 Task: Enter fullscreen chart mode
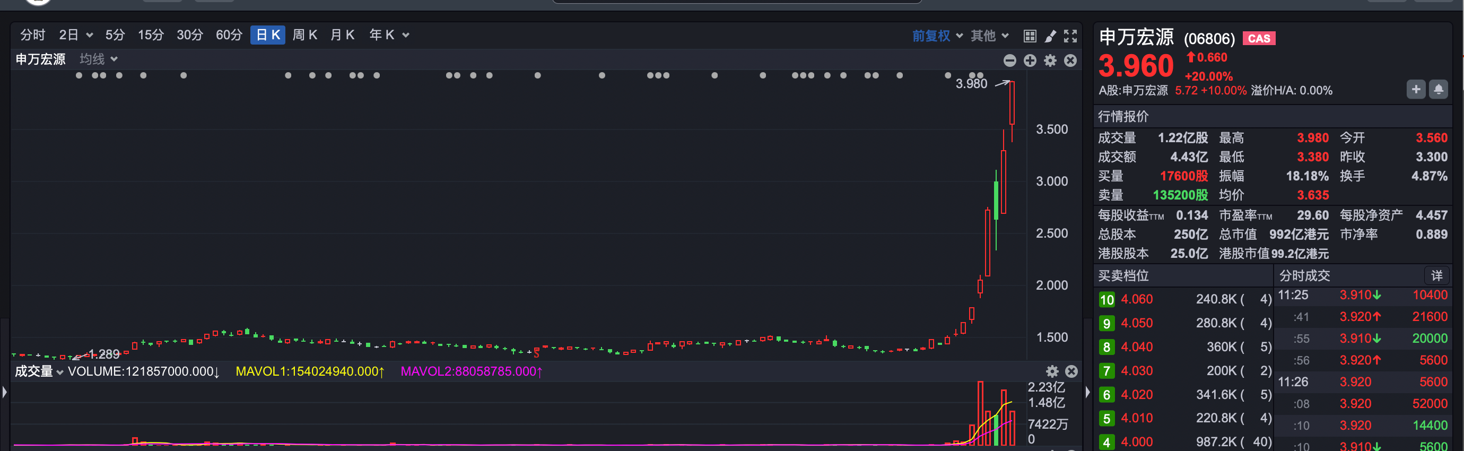pyautogui.click(x=1070, y=36)
